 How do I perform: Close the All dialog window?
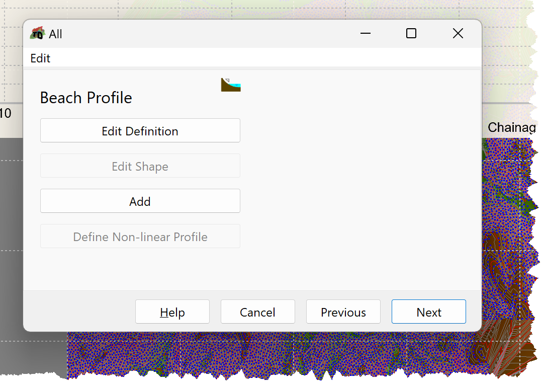(x=458, y=34)
